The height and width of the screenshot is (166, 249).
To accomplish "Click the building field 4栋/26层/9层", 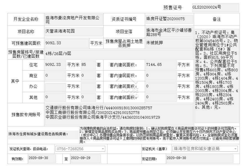I will (119, 54).
